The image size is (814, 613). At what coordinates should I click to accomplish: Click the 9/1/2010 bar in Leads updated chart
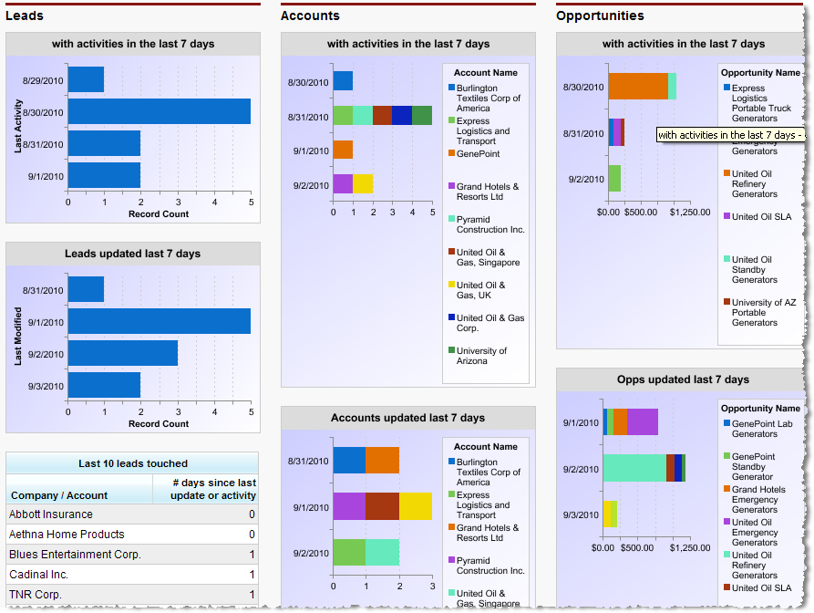(159, 321)
